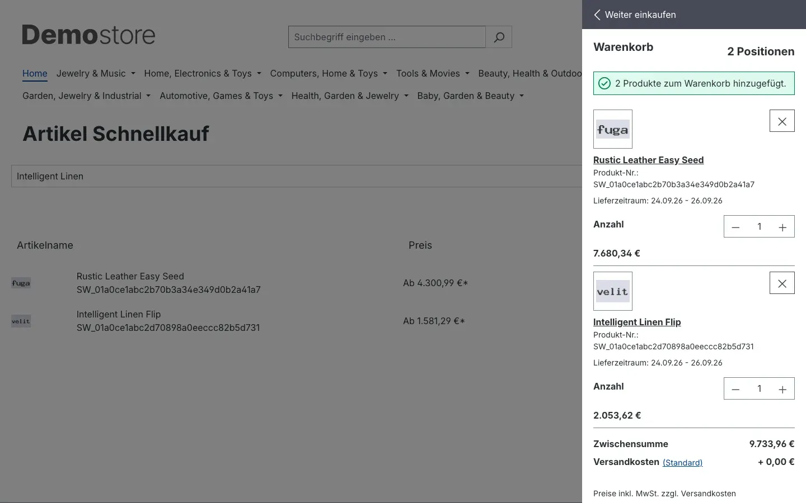806x503 pixels.
Task: Click the cart product number ending 82b5d731
Action: (x=673, y=347)
